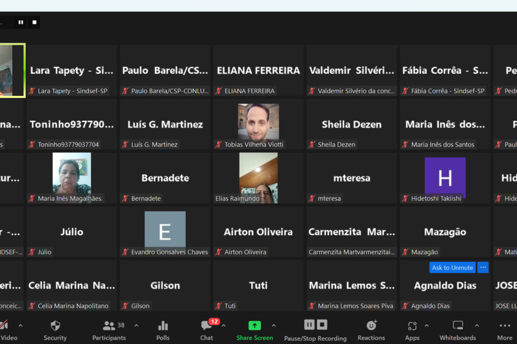This screenshot has height=344, width=517.
Task: Click the green Share Screen icon
Action: point(255,326)
